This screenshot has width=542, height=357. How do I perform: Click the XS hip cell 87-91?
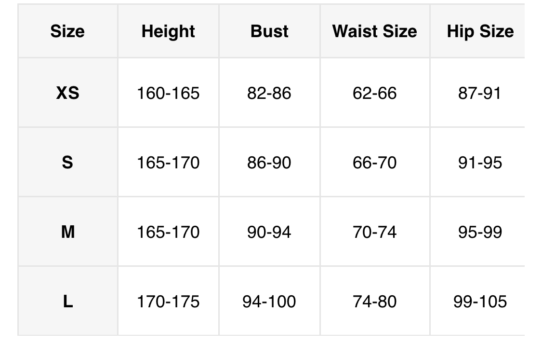point(480,93)
